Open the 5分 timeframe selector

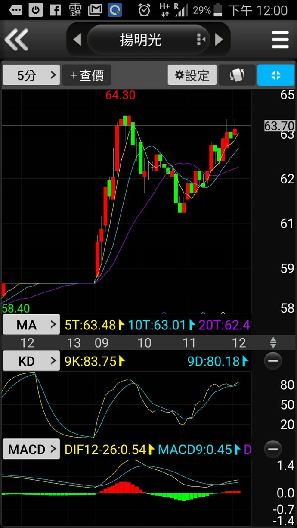[x=31, y=75]
